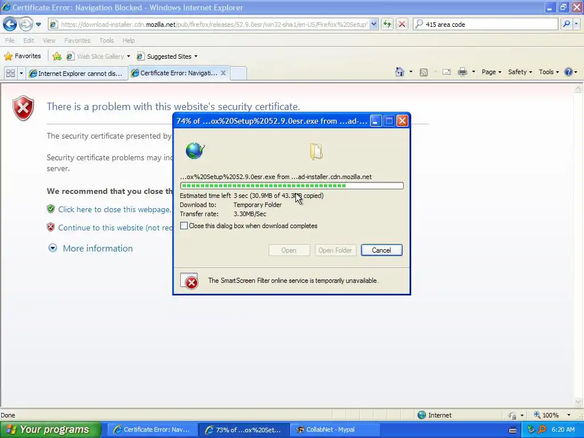The width and height of the screenshot is (584, 438).
Task: Click the Cancel button in download dialog
Action: tap(382, 250)
